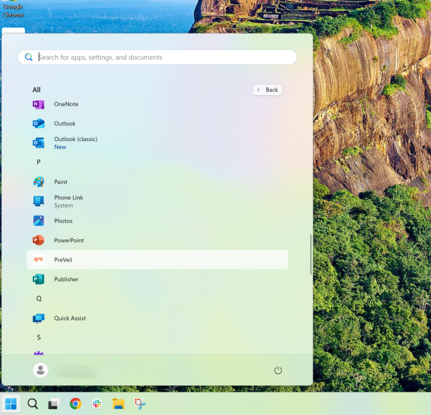Click the letter Q section header
431x415 pixels.
coord(38,298)
